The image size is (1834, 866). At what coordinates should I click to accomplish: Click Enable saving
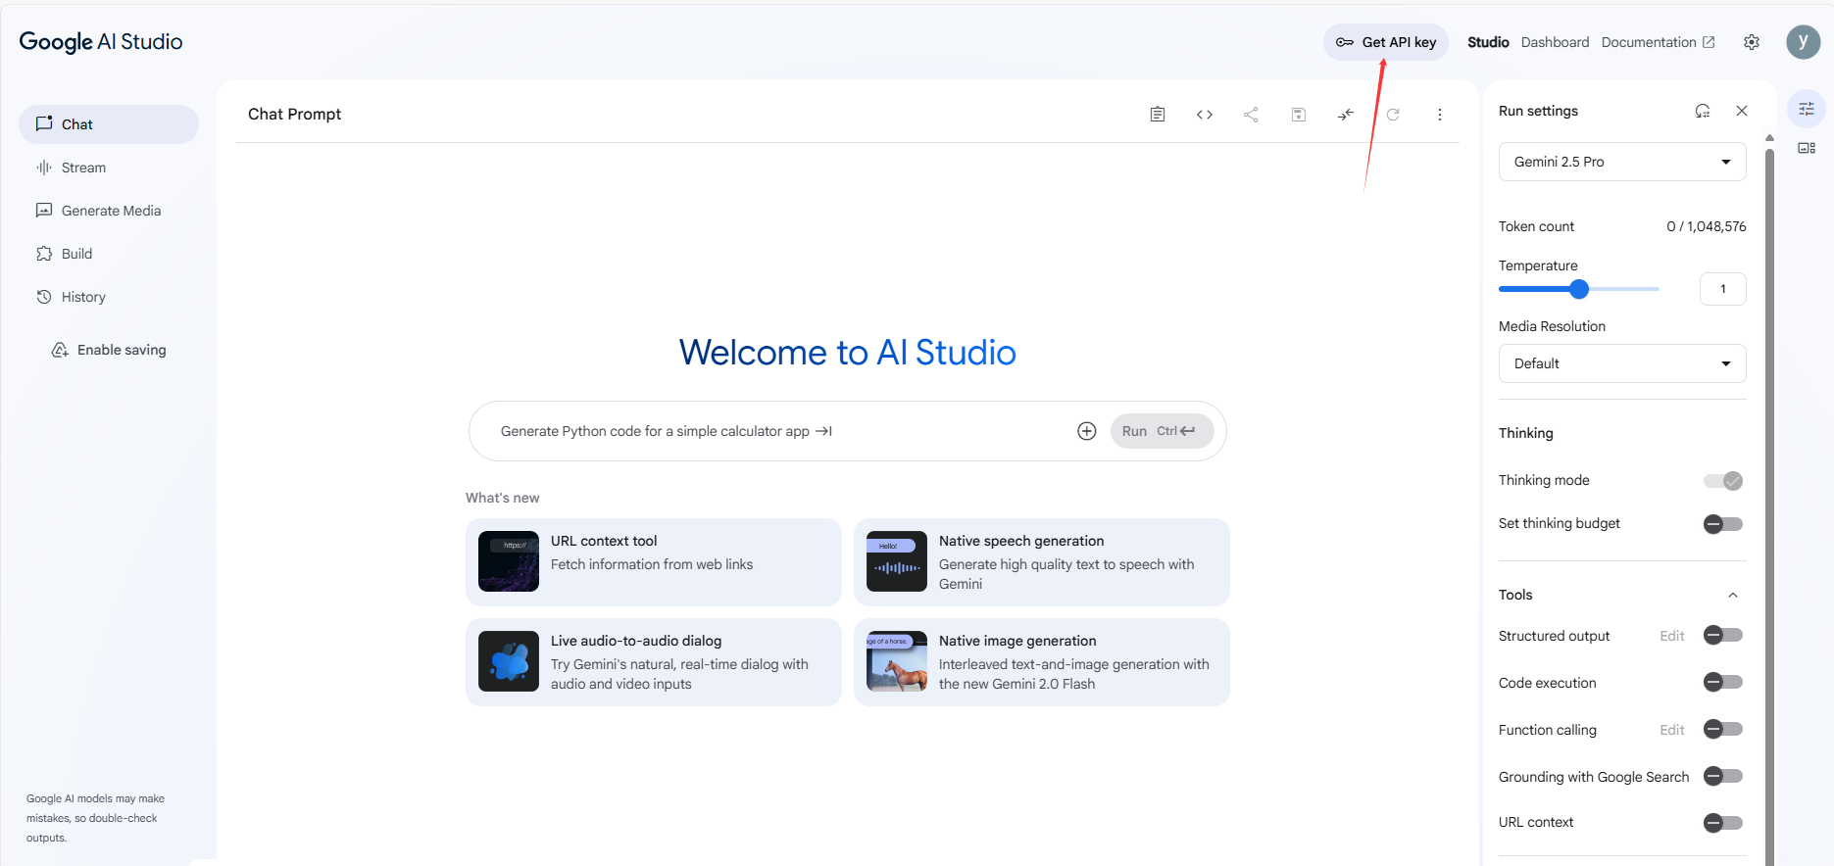point(109,350)
